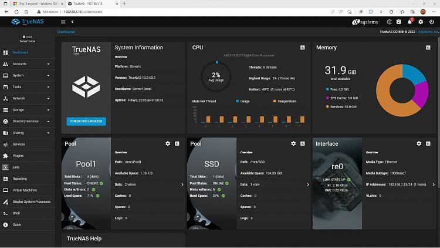
Task: Click the TrueNAS logo in header
Action: (28, 22)
